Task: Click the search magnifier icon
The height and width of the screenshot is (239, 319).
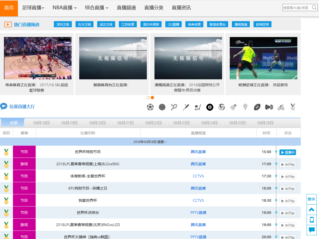Action: [314, 7]
